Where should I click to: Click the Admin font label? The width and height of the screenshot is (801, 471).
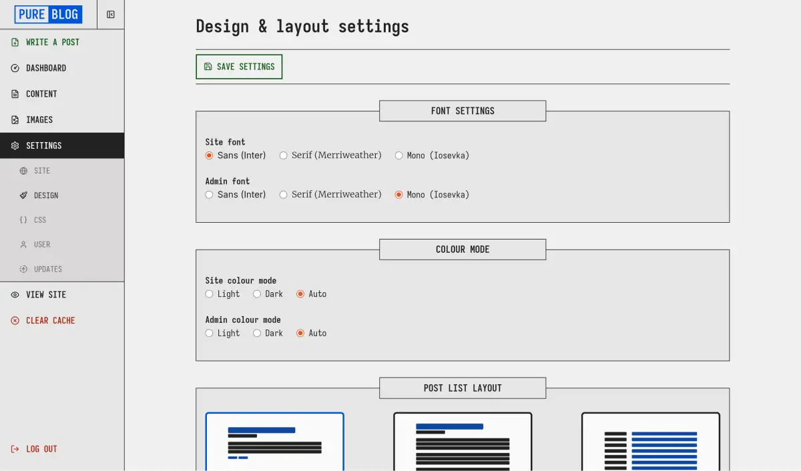228,181
